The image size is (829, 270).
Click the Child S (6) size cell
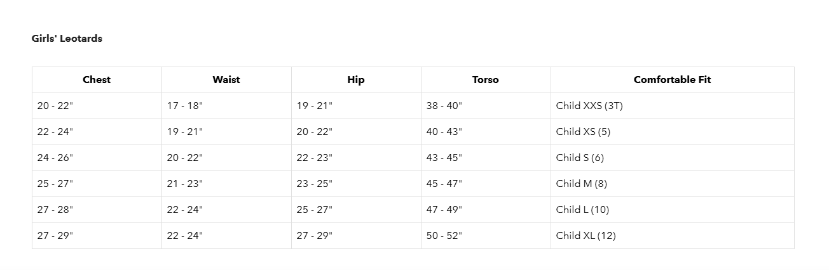(x=580, y=158)
